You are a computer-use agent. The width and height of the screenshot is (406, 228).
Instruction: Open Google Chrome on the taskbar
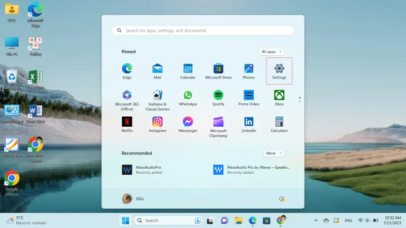pos(281,220)
